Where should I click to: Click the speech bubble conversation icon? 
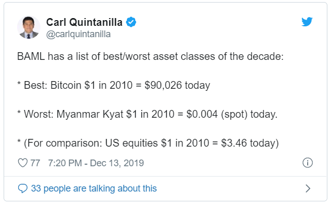[23, 188]
